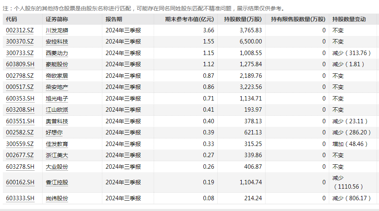The image size is (379, 211).
Task: Open the 西菱动力 stock page
Action: (x=57, y=53)
